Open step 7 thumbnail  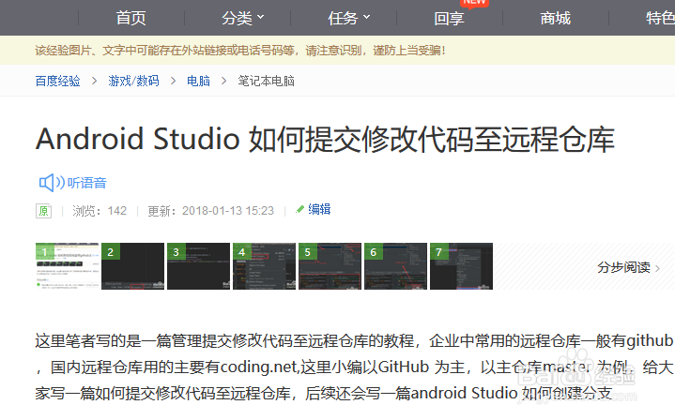pos(462,266)
